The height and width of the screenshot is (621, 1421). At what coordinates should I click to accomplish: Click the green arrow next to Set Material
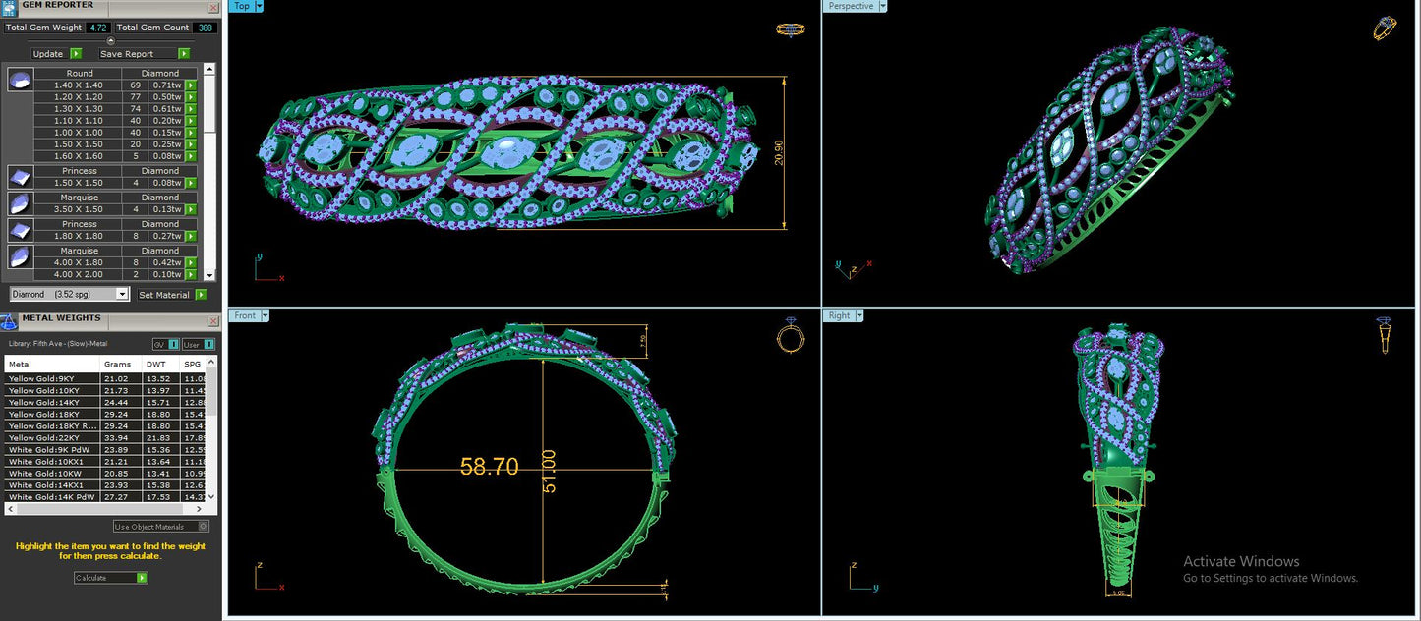pyautogui.click(x=201, y=295)
